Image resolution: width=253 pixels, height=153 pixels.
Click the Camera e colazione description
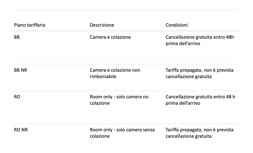click(x=110, y=37)
